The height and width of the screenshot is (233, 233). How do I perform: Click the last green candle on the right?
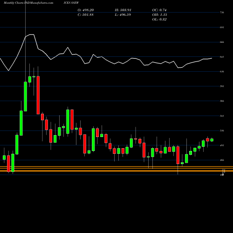pos(212,140)
